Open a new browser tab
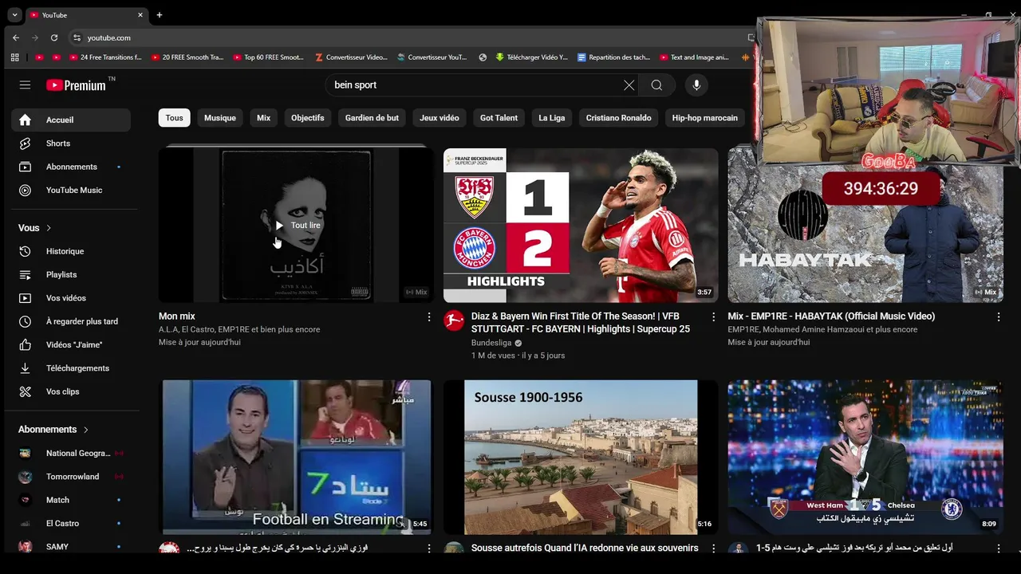Screen dimensions: 1021x574 point(160,14)
